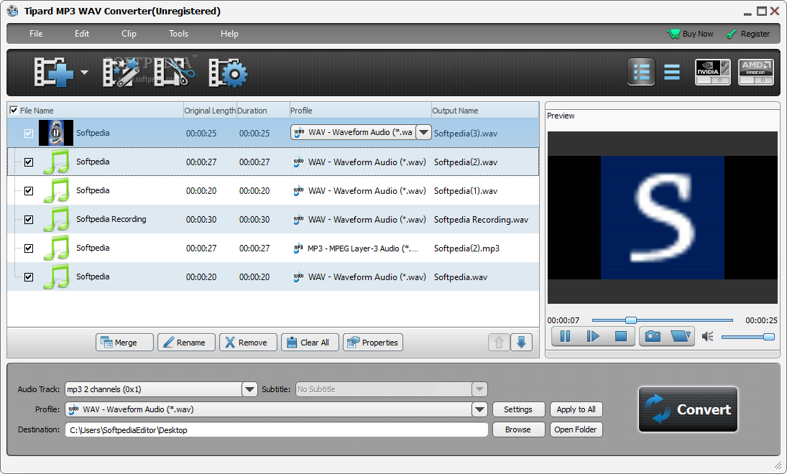
Task: Click music note icon of Softpedia.wav row
Action: tap(56, 276)
